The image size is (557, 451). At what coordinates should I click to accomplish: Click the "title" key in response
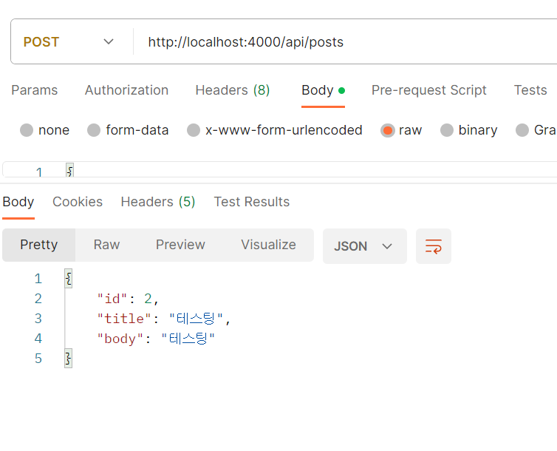(125, 319)
